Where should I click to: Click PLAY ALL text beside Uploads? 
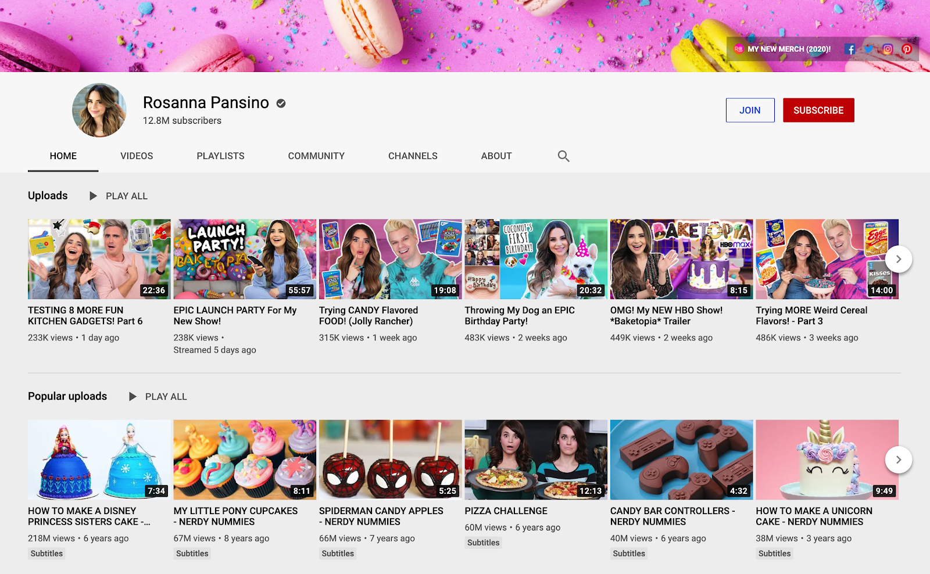click(x=127, y=196)
